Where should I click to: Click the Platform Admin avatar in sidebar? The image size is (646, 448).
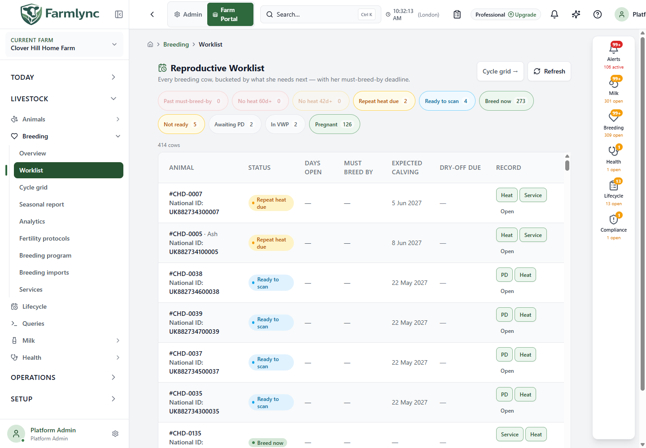[16, 434]
